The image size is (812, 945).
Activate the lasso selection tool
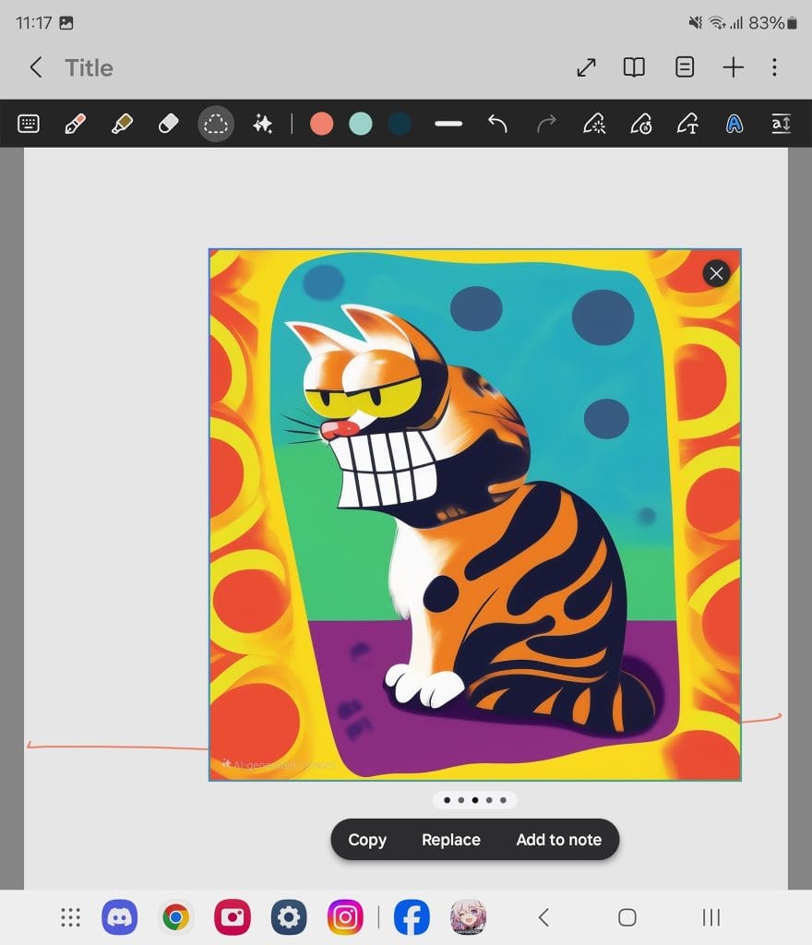tap(216, 124)
